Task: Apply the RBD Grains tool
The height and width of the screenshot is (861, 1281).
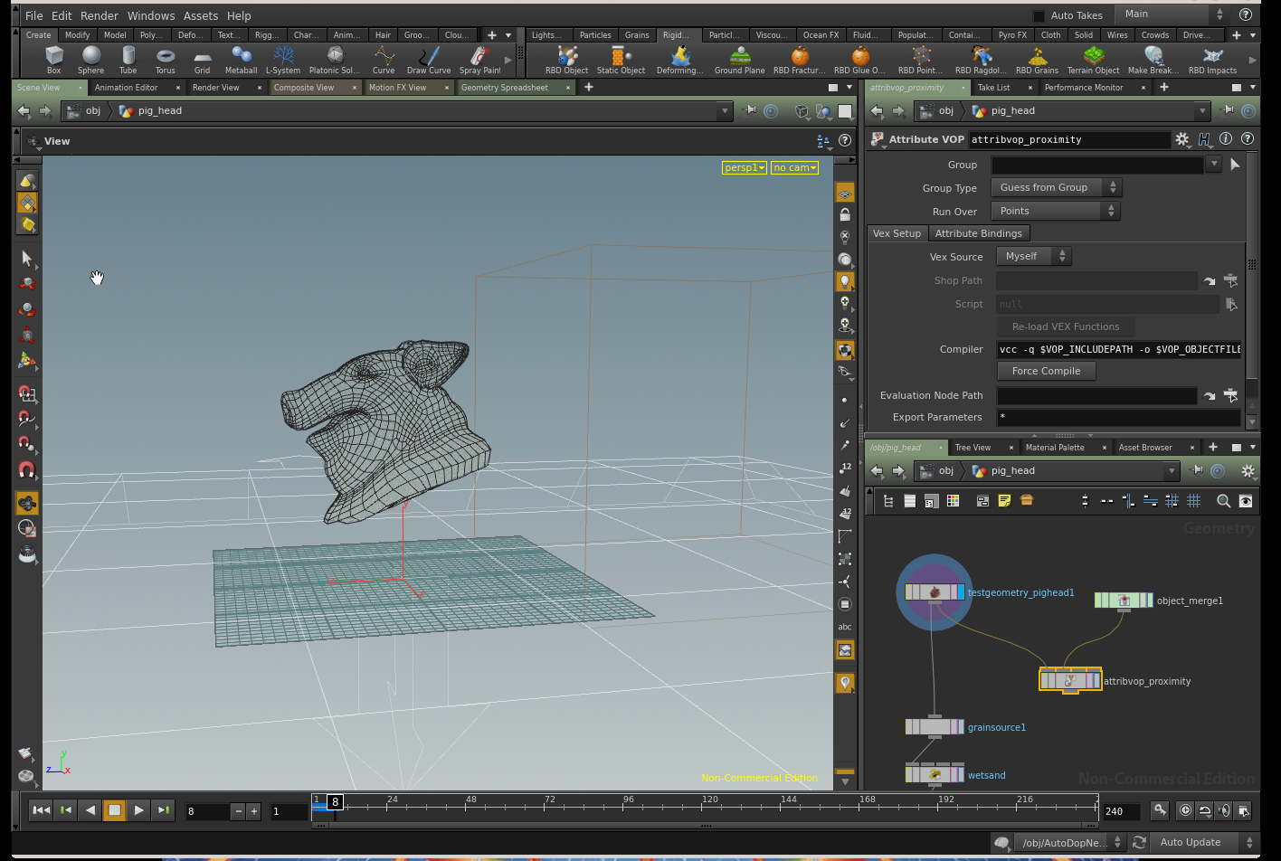Action: tap(1037, 60)
